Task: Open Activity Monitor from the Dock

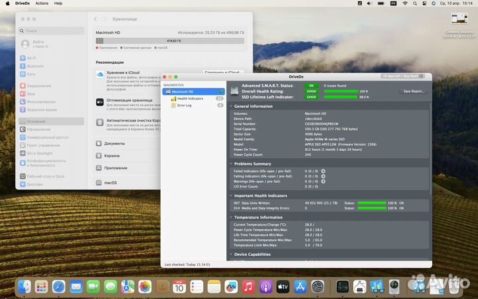Action: point(343,287)
